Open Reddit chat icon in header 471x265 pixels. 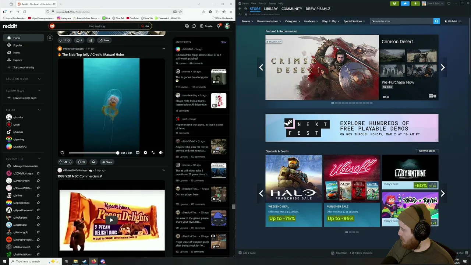click(194, 26)
